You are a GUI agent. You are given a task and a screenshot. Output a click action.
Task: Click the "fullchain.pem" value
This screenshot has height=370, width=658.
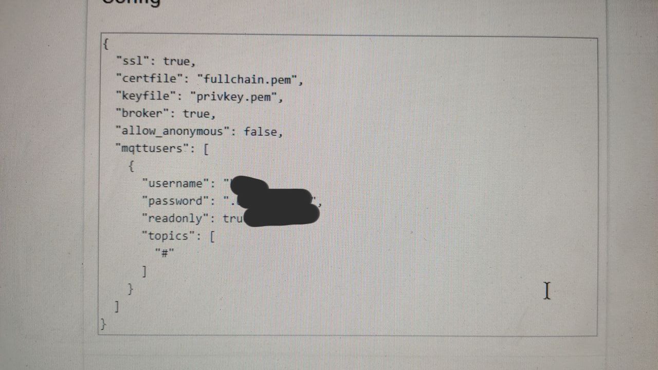(250, 79)
